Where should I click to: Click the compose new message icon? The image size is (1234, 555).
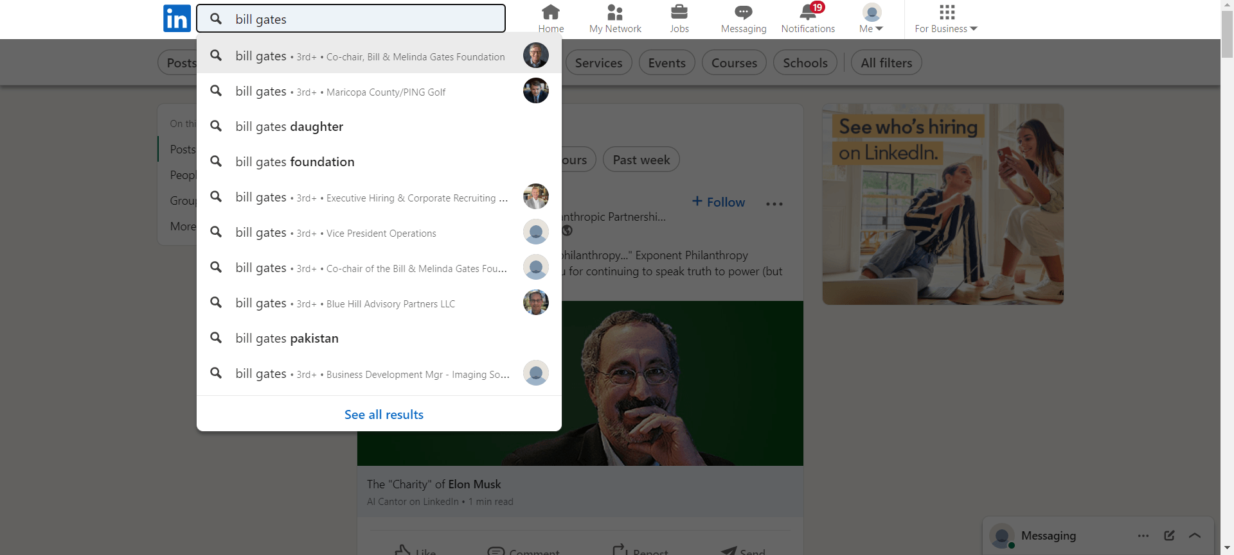pos(1169,535)
